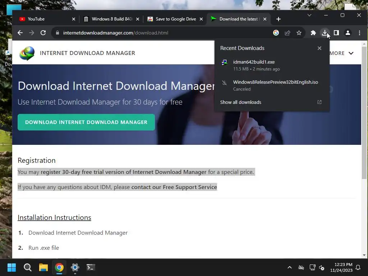Select canceled Windows8ReleasePreview32bitEnglish.iso entry
This screenshot has height=276, width=368.
pos(272,86)
